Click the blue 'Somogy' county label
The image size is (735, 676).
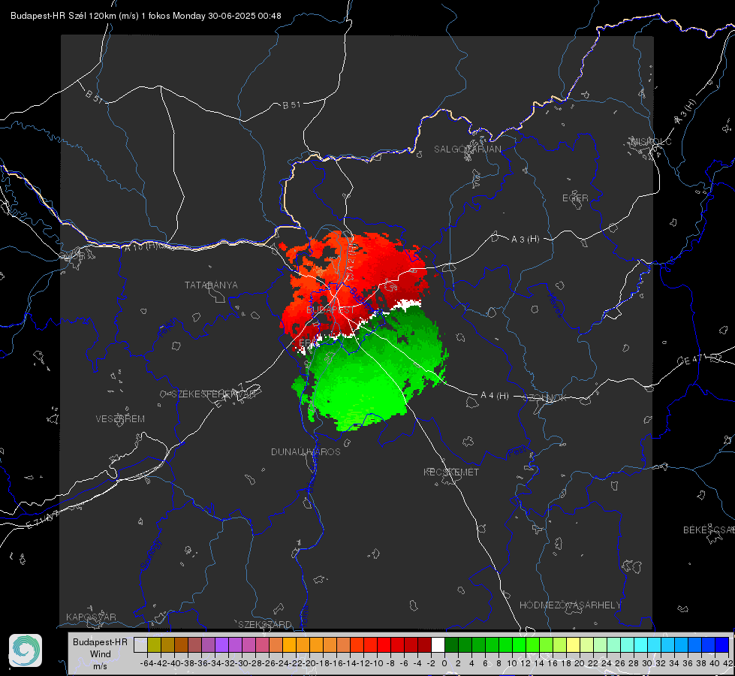pyautogui.click(x=151, y=554)
